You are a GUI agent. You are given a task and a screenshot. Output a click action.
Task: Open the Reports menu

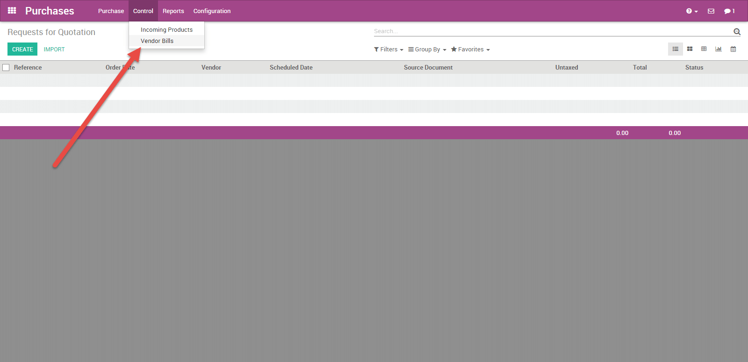coord(173,11)
